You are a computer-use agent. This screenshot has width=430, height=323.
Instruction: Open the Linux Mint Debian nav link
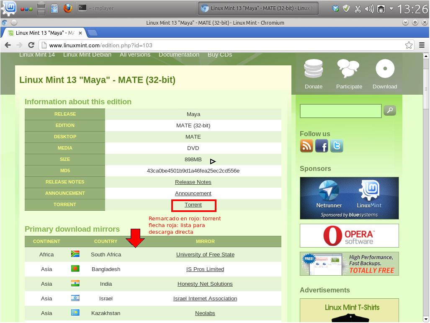87,54
